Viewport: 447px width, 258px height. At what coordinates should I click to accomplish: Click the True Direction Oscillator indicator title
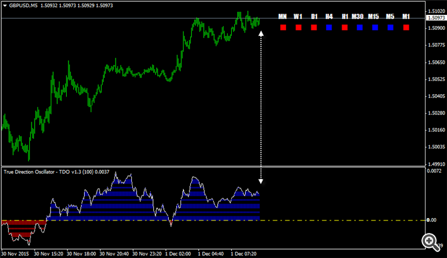click(57, 172)
